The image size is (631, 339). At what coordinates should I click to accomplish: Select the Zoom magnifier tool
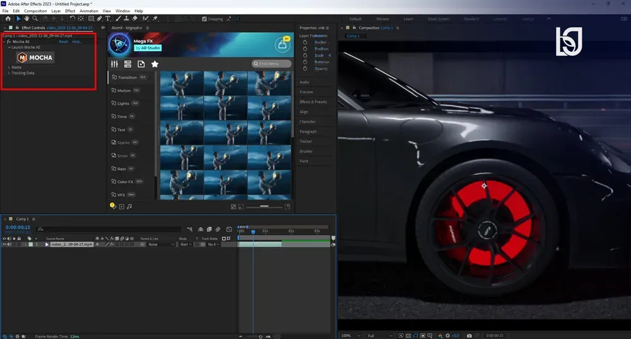35,18
